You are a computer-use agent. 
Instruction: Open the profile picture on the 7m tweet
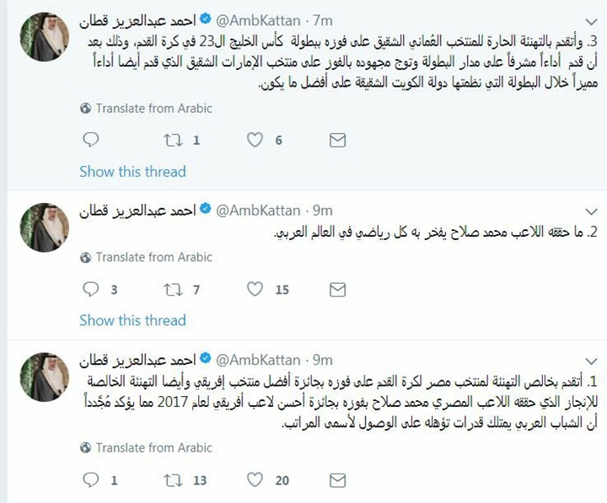tap(45, 37)
